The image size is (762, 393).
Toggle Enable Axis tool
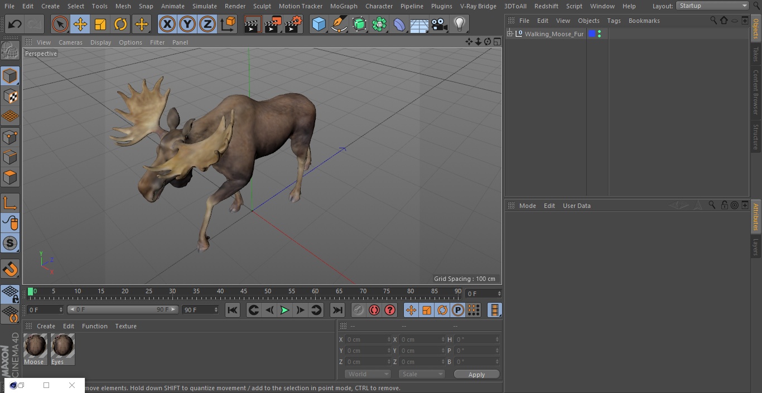click(10, 203)
